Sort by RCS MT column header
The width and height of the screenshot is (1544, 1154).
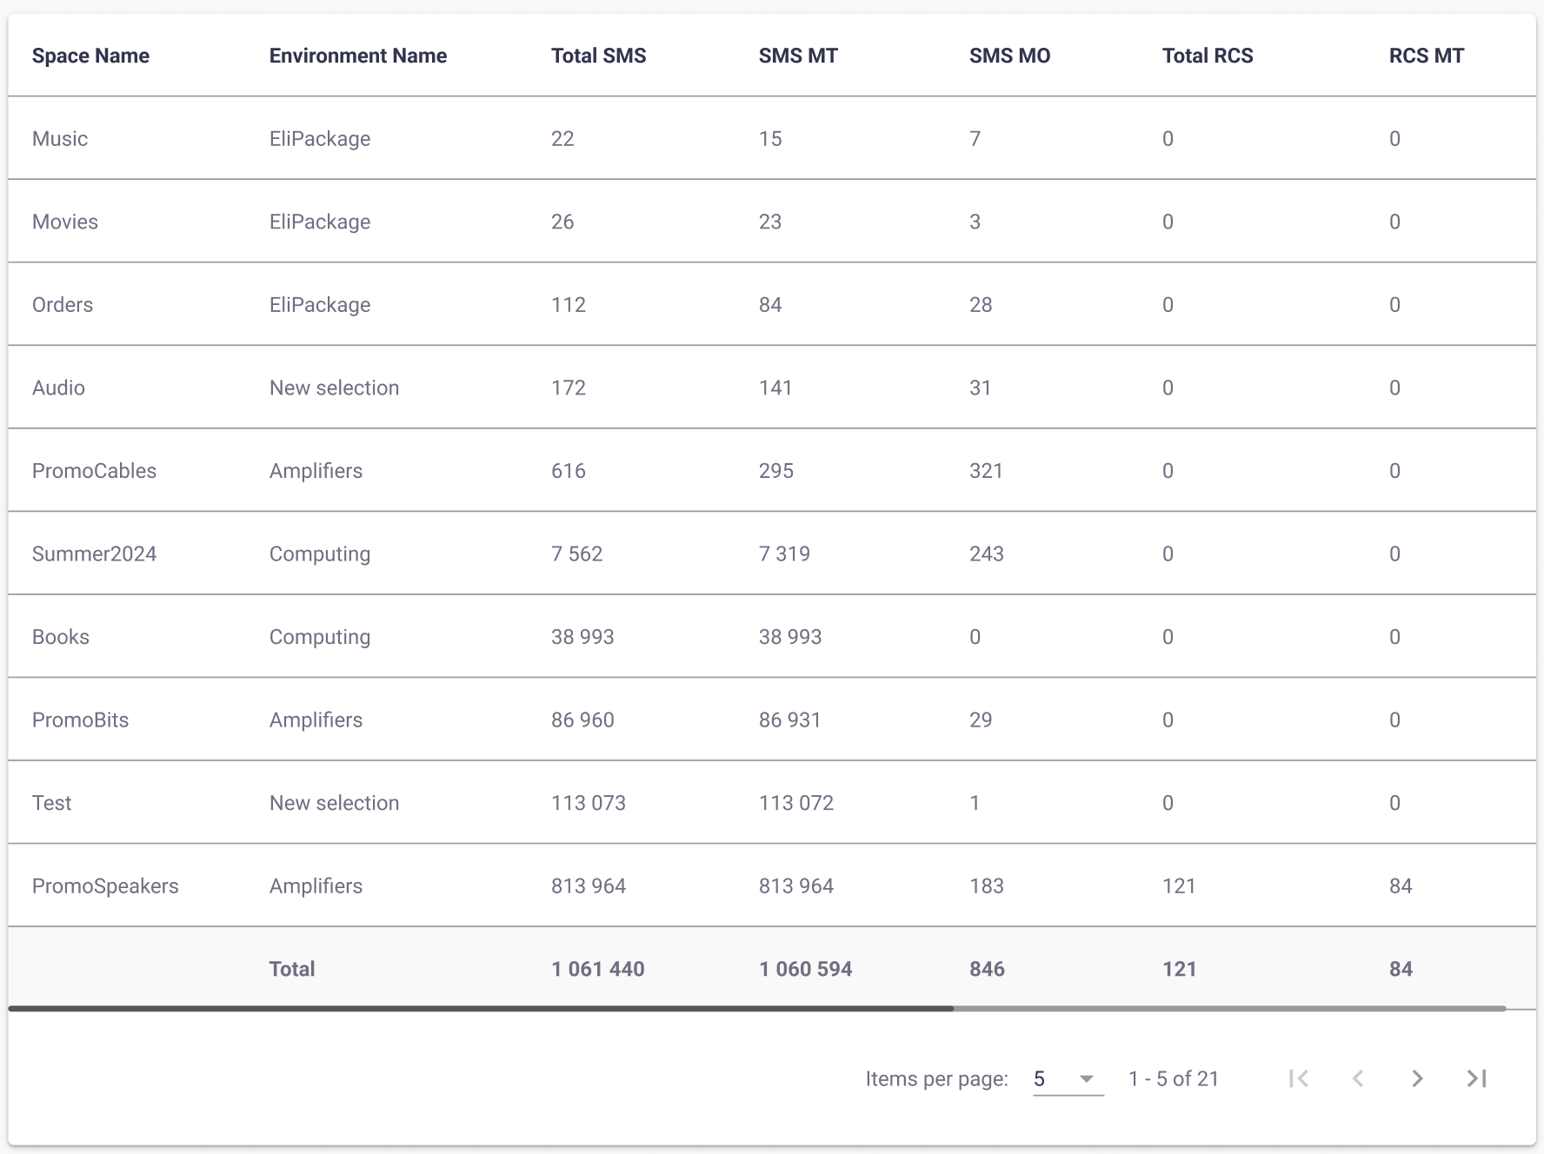tap(1427, 56)
